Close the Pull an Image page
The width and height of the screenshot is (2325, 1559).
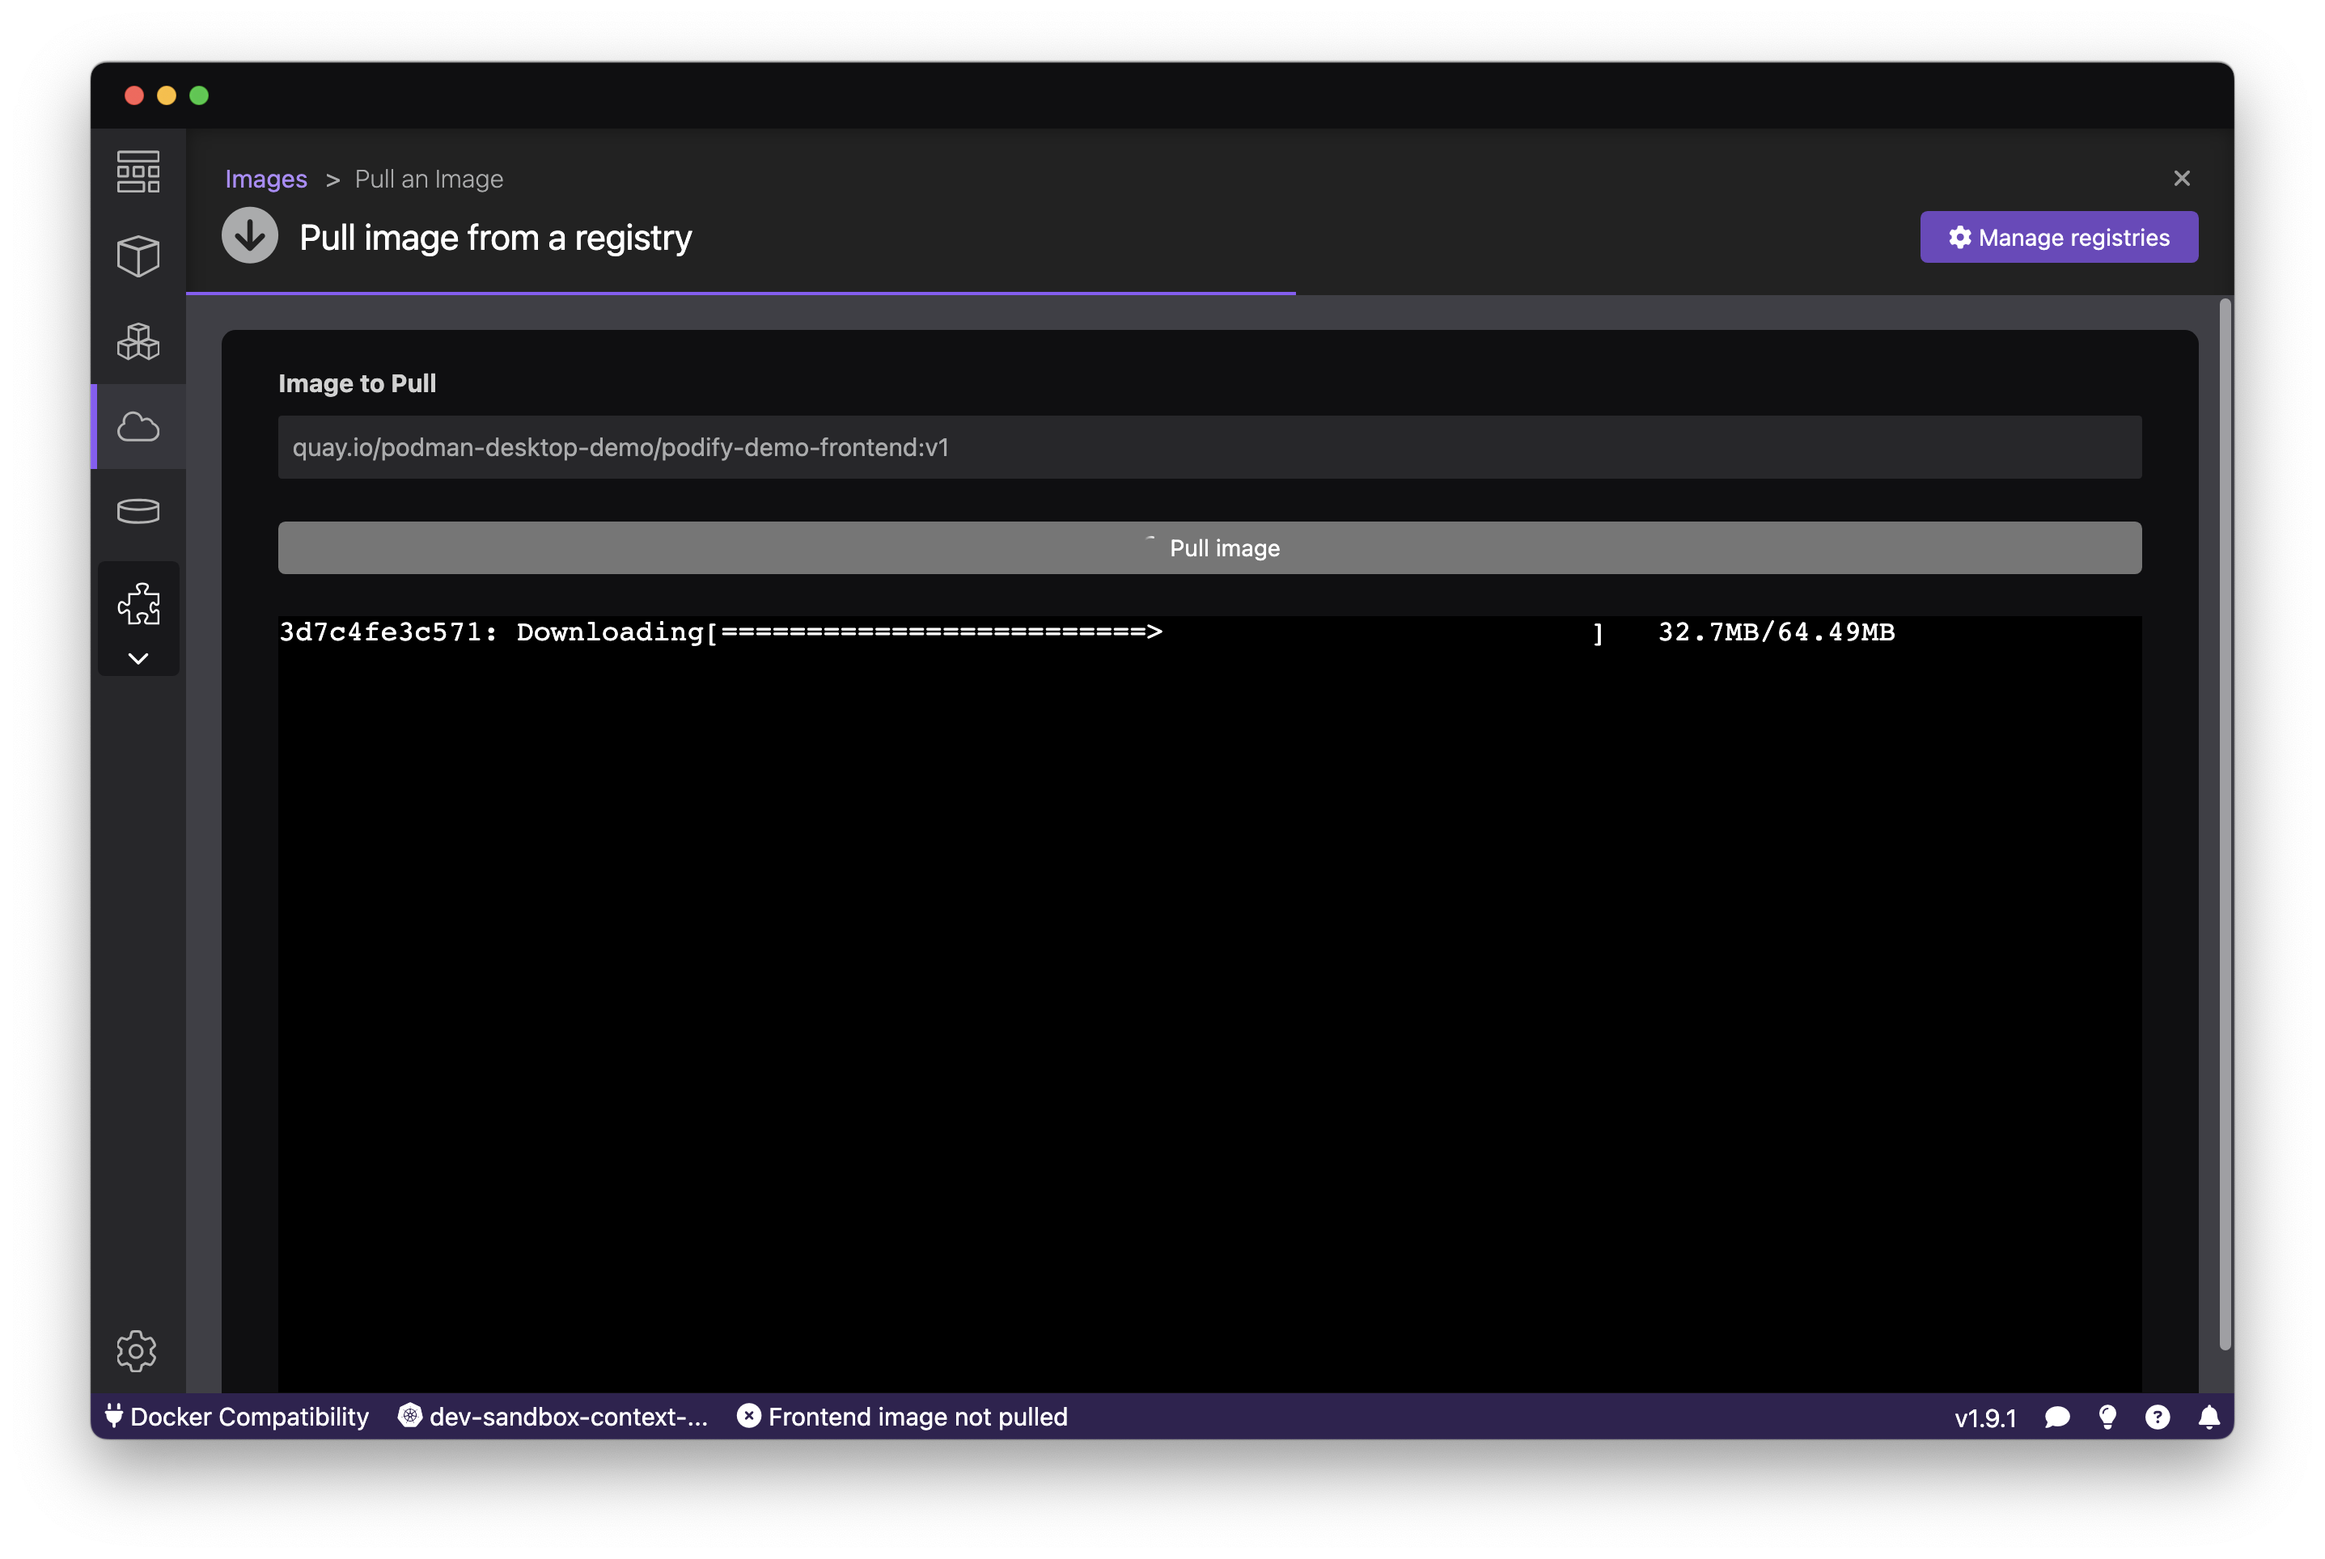point(2181,178)
